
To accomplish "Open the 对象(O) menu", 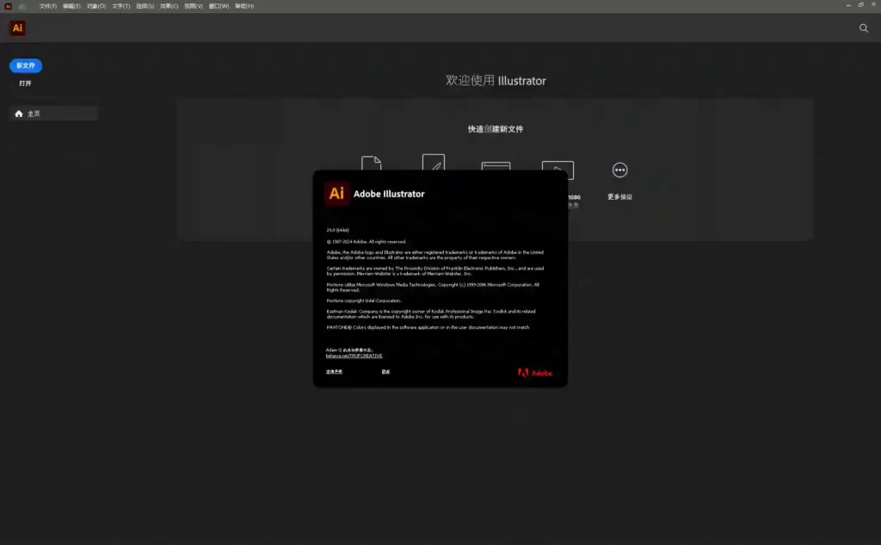I will 96,6.
